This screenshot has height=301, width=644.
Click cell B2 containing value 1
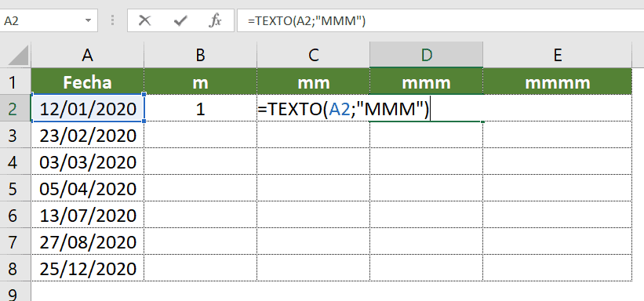[x=201, y=108]
